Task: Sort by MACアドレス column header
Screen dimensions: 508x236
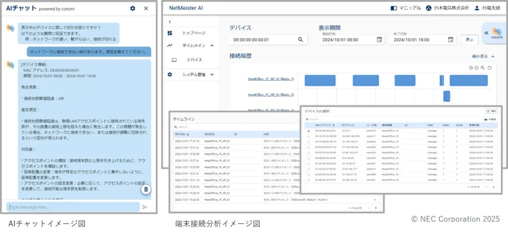Action: coord(325,125)
